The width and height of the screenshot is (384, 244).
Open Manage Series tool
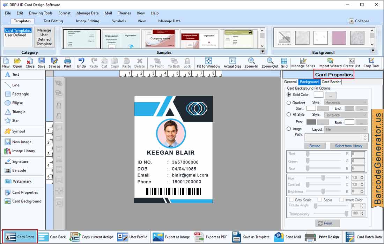[x=303, y=63]
